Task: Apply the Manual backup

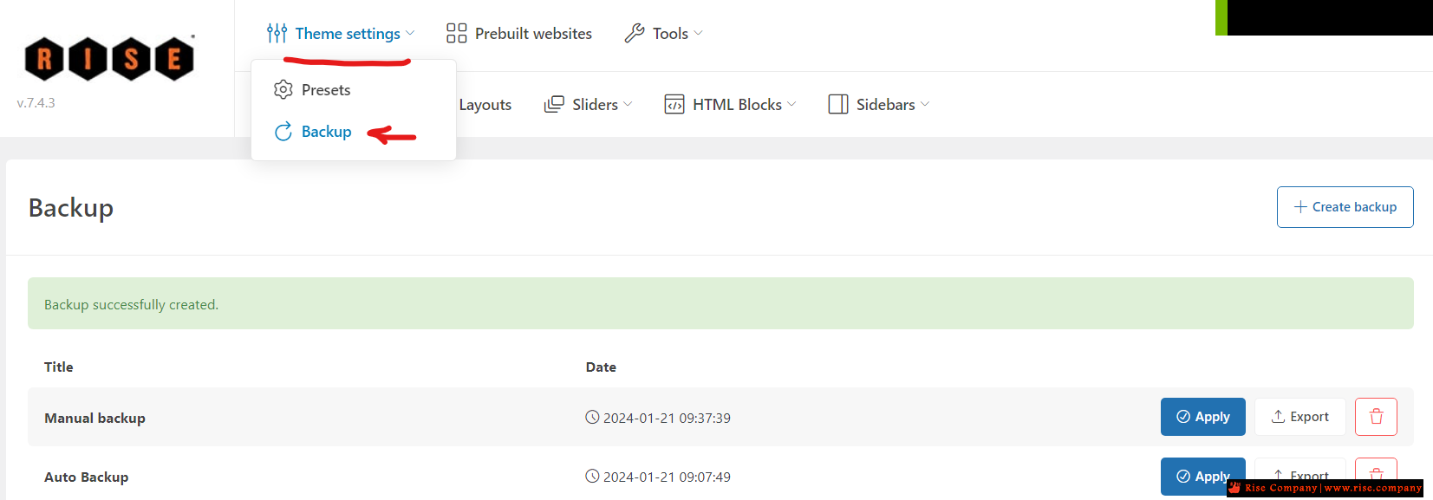Action: click(1202, 417)
